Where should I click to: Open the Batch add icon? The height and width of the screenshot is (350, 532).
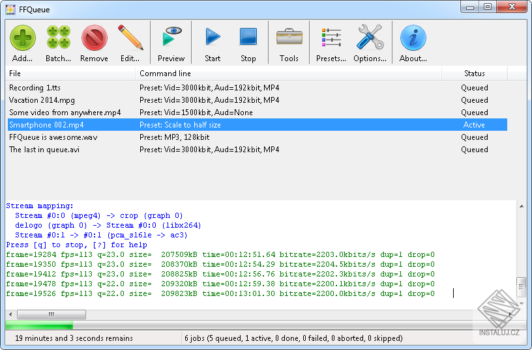pos(59,37)
